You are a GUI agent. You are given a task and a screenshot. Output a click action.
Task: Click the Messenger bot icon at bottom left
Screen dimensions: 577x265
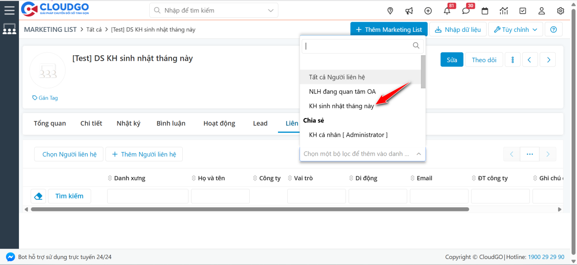(10, 257)
